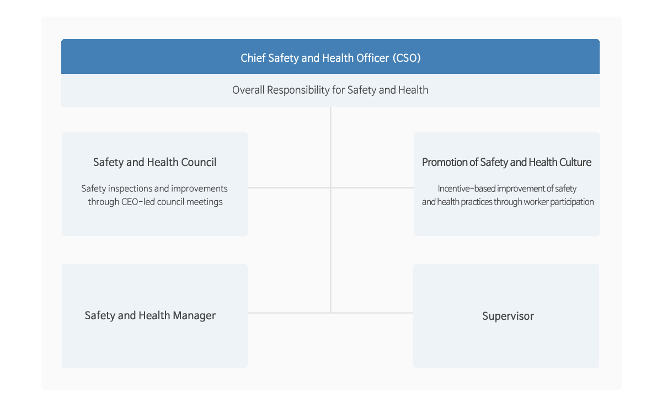Viewport: 662px width, 408px height.
Task: Click the connector line right of the Manager box
Action: pyautogui.click(x=289, y=313)
